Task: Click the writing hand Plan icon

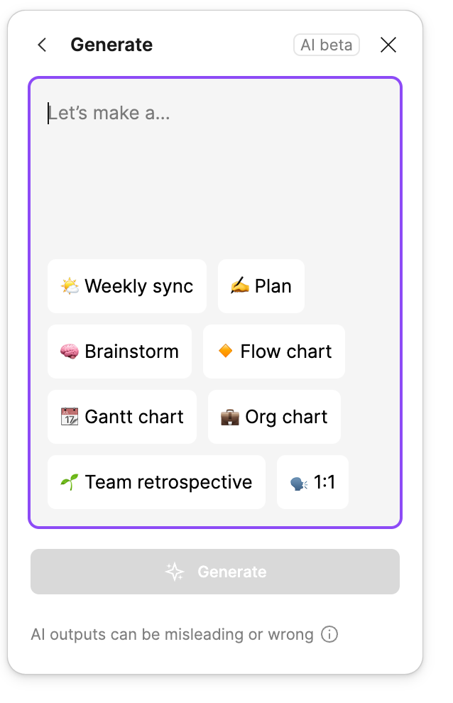Action: coord(239,286)
